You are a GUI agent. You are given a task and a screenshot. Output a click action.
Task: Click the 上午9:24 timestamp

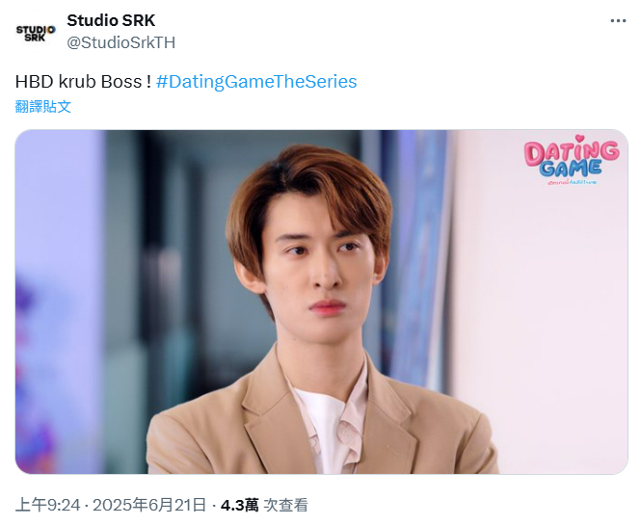coord(48,505)
